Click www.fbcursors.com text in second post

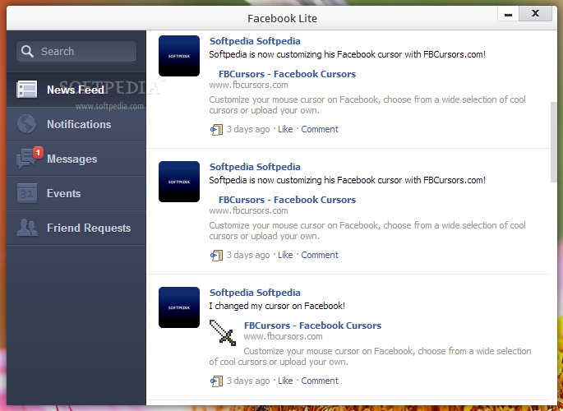(x=248, y=210)
